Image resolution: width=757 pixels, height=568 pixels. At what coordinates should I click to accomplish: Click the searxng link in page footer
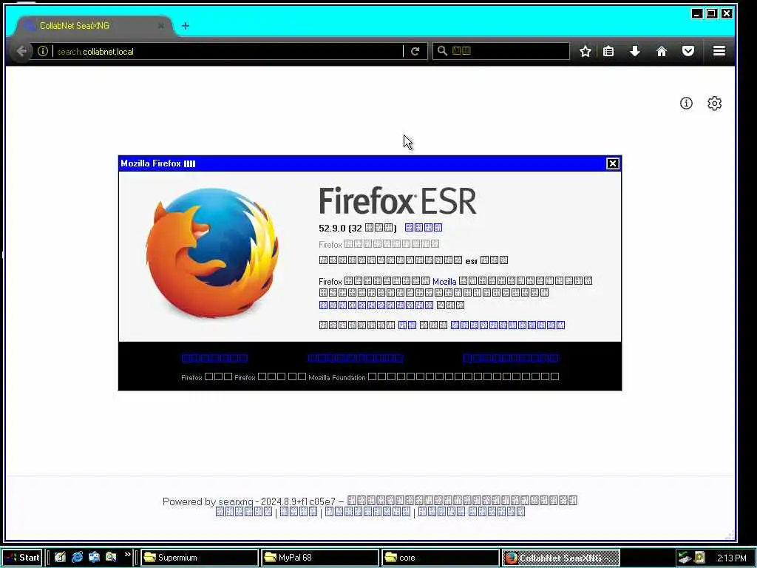(x=236, y=502)
